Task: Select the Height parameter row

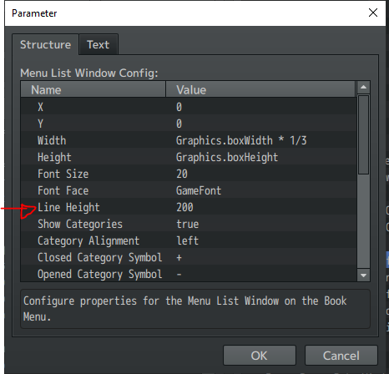Action: (x=189, y=157)
